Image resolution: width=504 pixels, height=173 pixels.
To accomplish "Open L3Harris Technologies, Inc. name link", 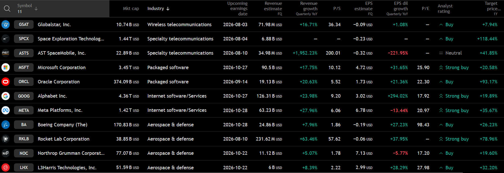I will click(67, 168).
